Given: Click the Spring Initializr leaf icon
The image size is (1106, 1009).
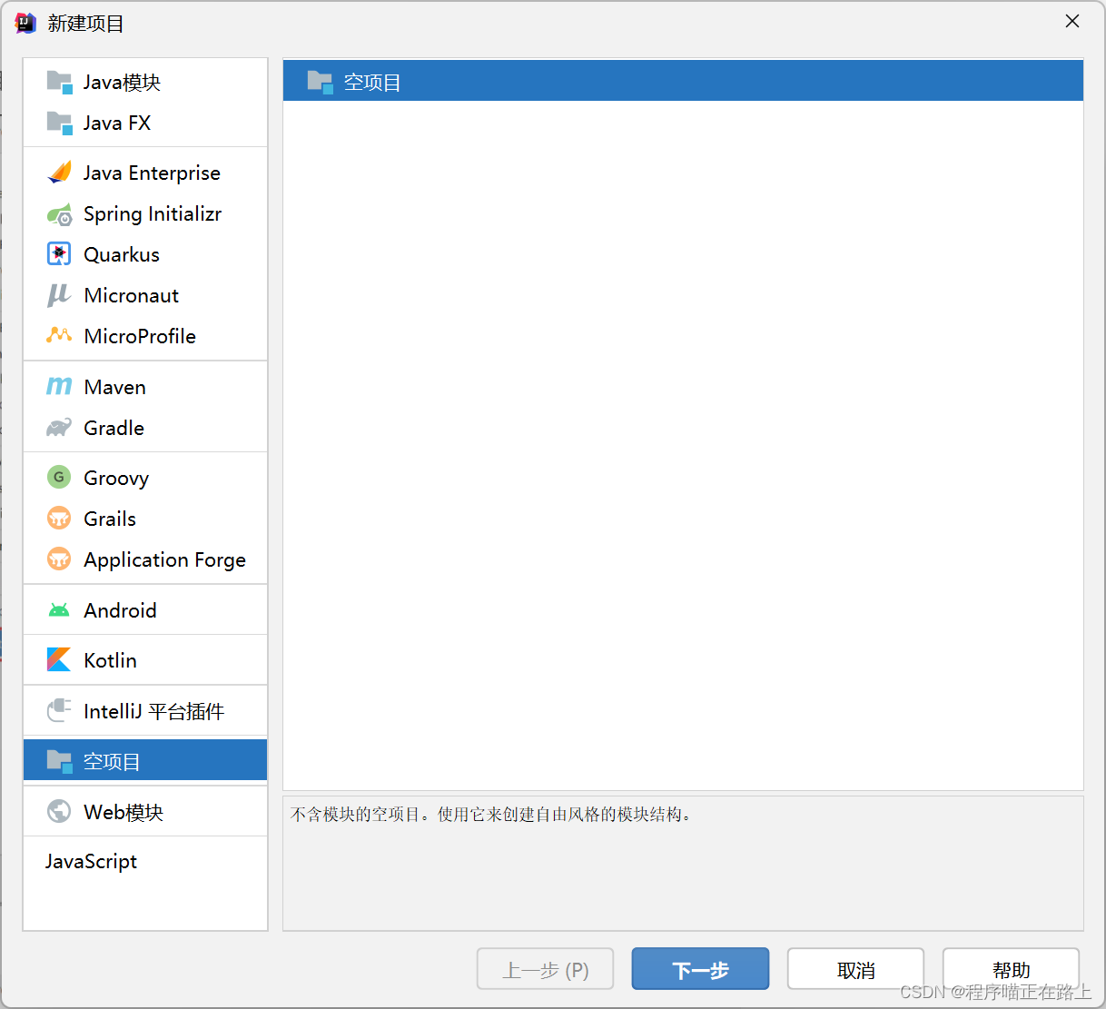Looking at the screenshot, I should click(x=59, y=214).
